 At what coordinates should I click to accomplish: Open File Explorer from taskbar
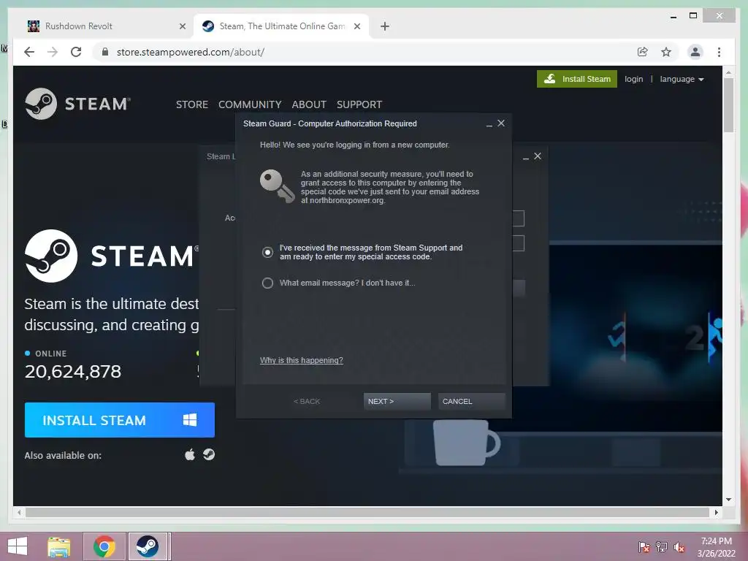[58, 546]
